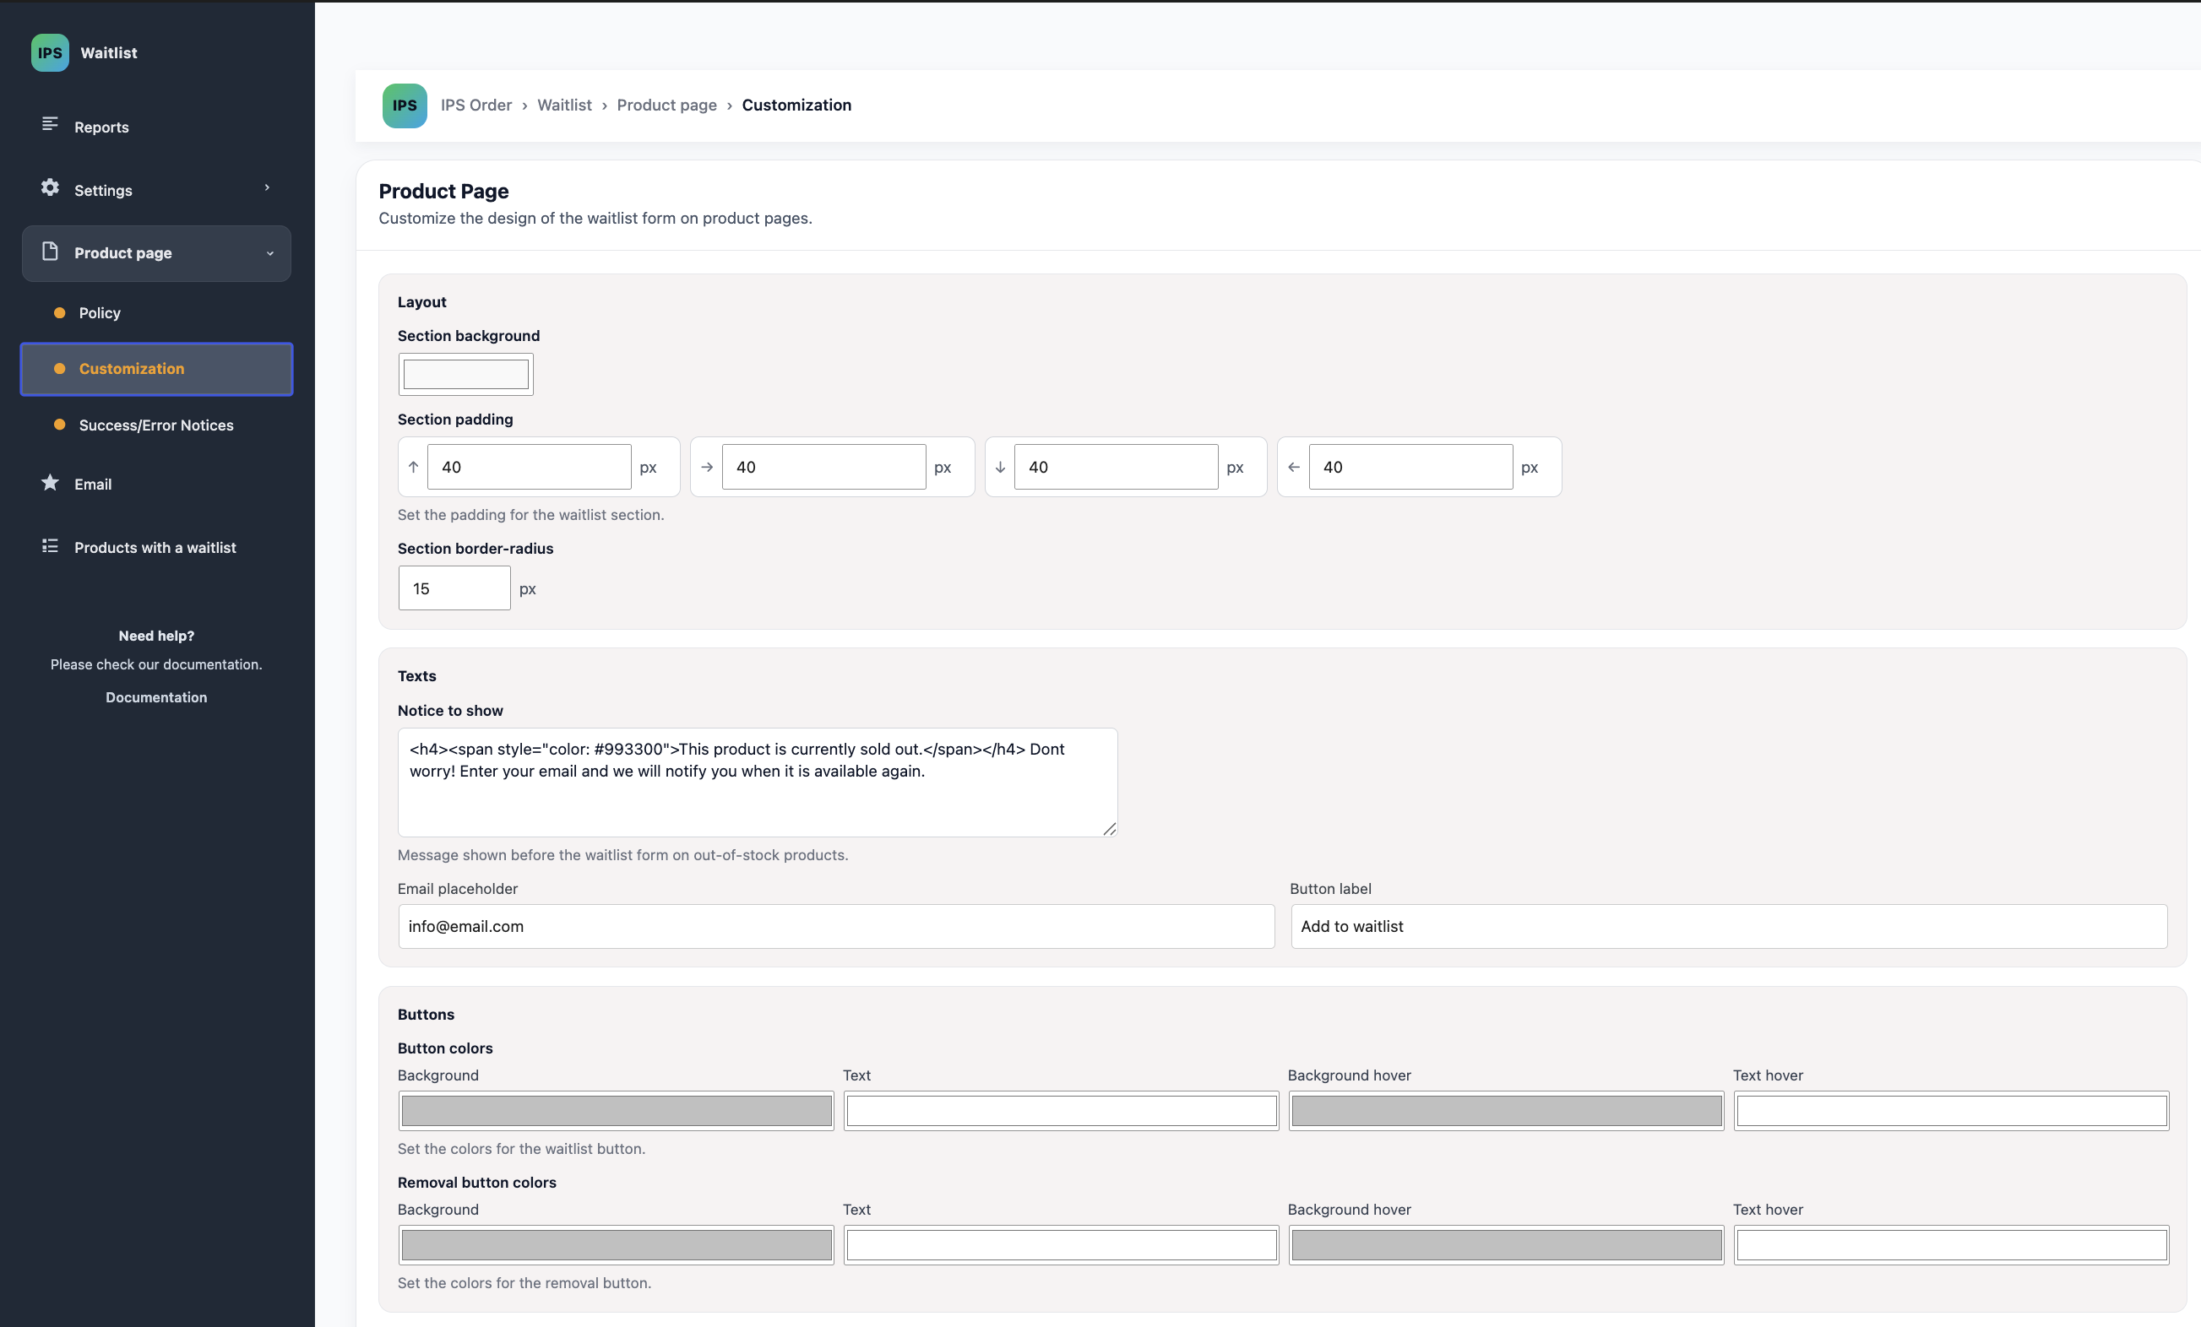Focus the Button label field
Viewport: 2201px width, 1327px height.
tap(1730, 926)
